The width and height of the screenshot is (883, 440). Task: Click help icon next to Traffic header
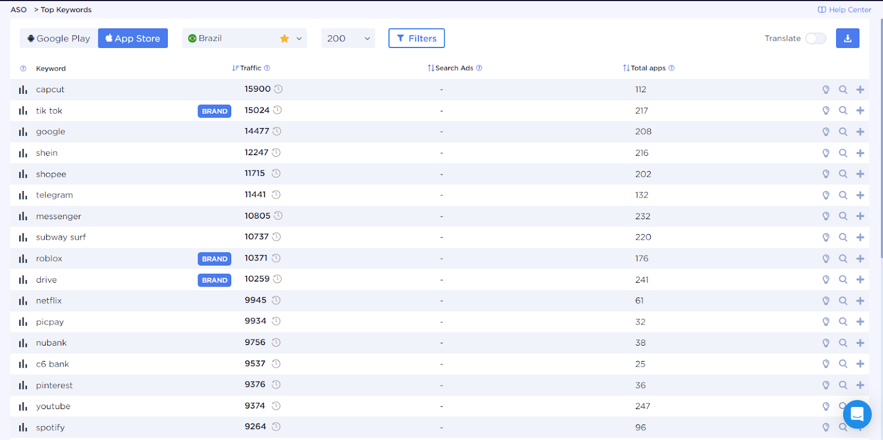[267, 68]
